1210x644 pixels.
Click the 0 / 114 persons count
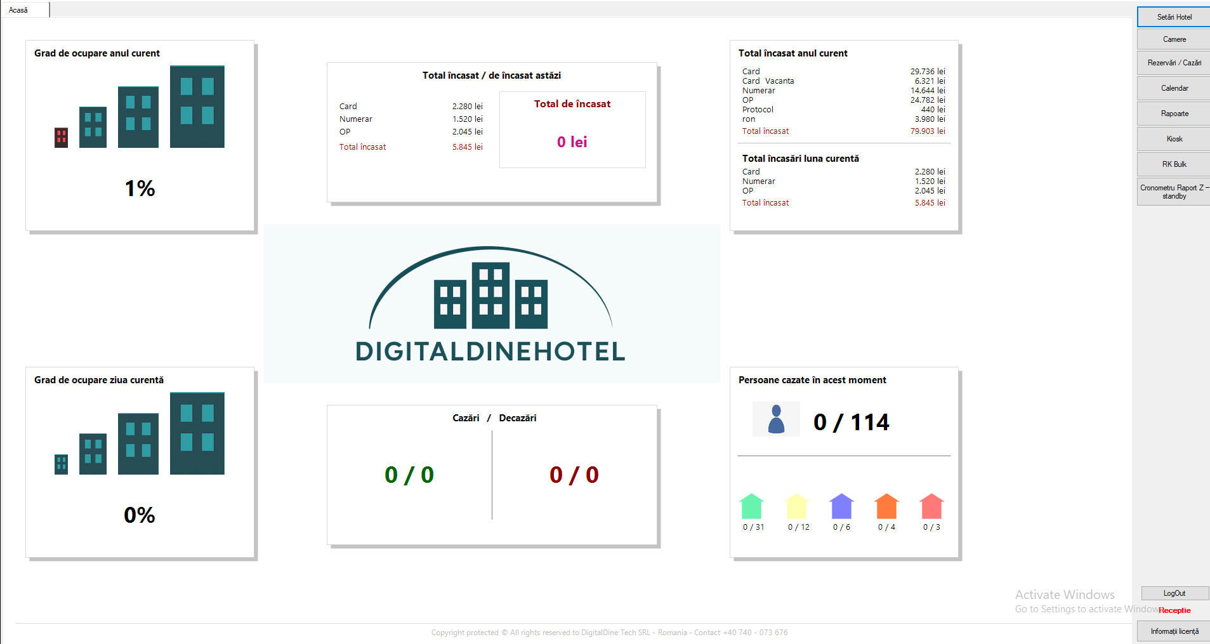pos(852,422)
